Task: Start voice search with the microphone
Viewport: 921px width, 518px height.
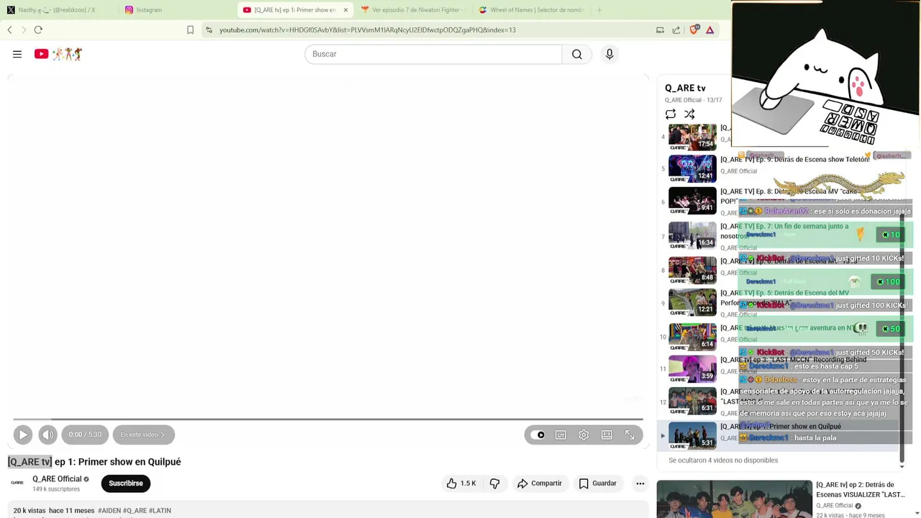Action: pos(609,54)
